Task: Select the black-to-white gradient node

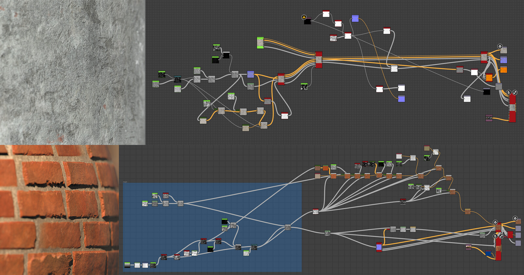Action: (127, 265)
